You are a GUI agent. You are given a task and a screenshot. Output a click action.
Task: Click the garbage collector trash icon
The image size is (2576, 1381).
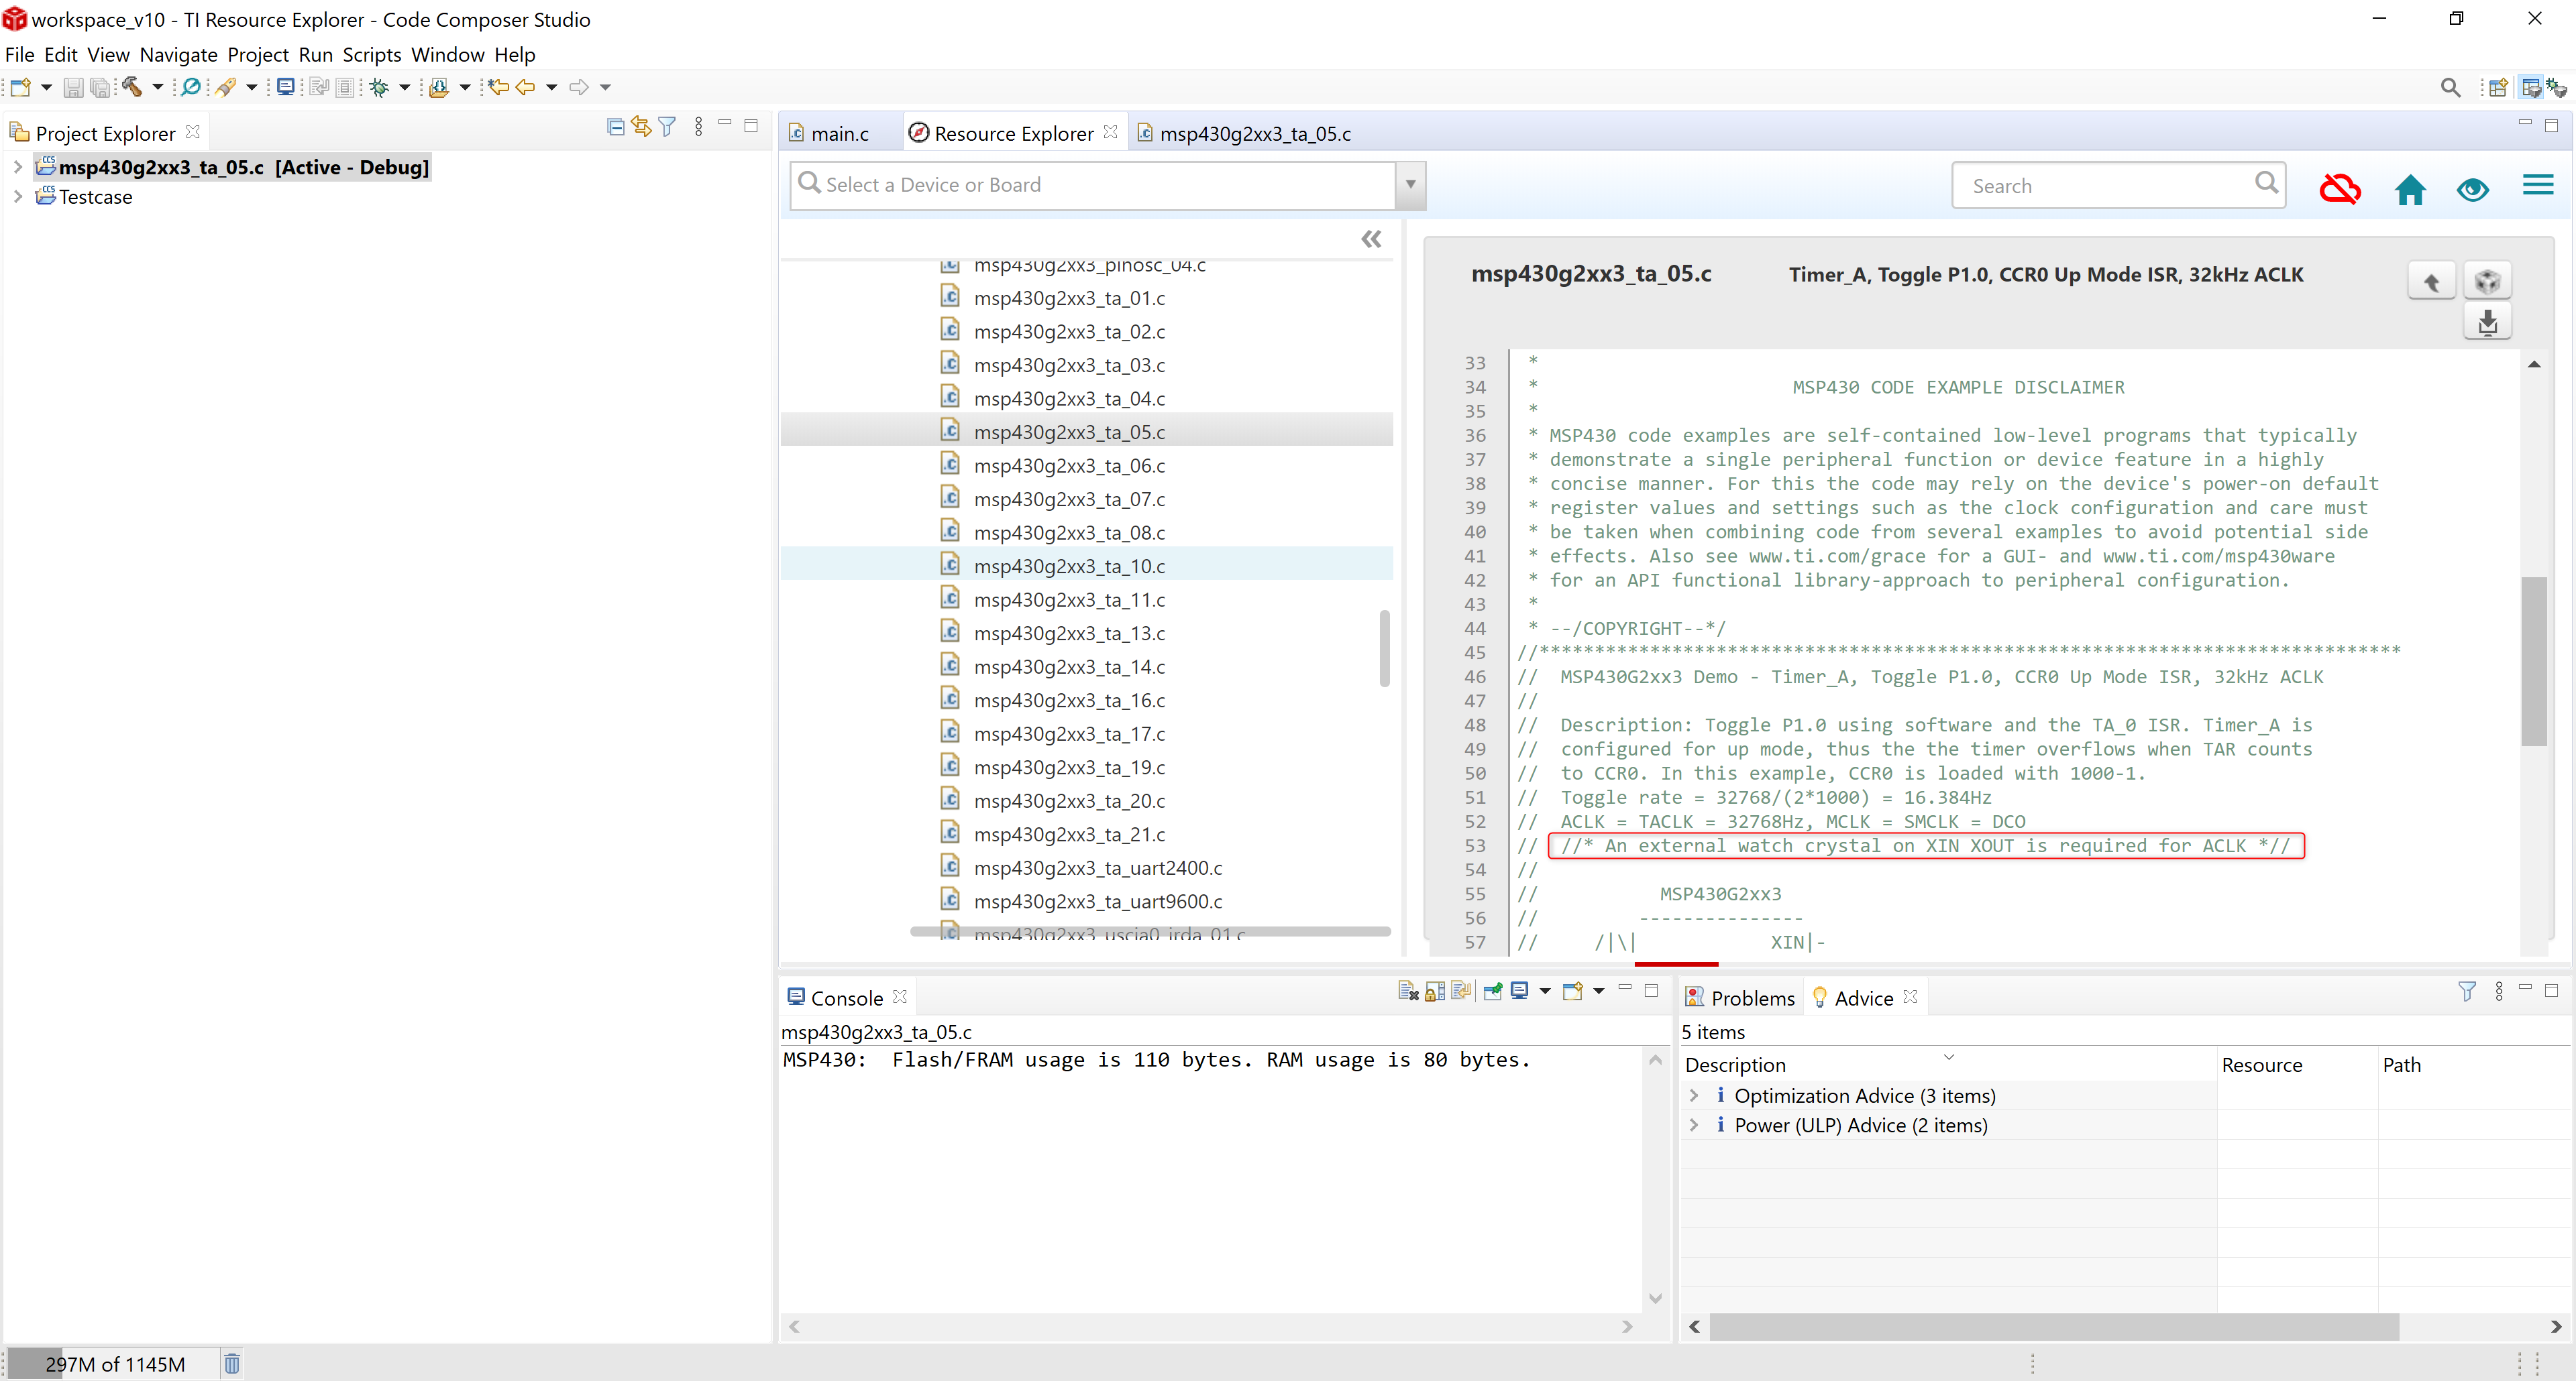(232, 1363)
